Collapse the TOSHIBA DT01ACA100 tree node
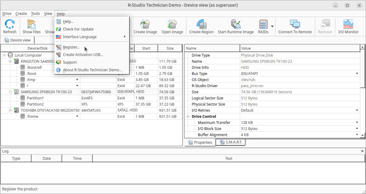366x194 pixels. 10,110
